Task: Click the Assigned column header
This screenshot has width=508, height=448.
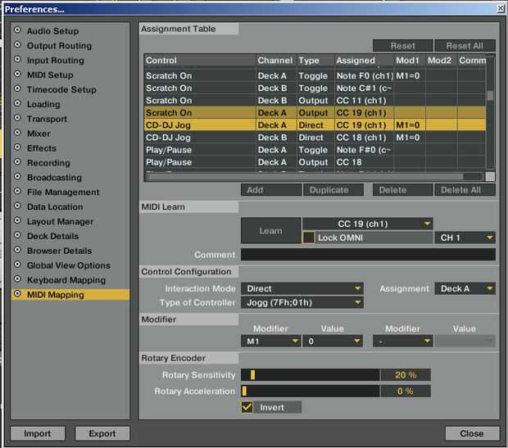Action: (364, 61)
